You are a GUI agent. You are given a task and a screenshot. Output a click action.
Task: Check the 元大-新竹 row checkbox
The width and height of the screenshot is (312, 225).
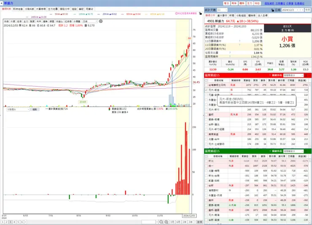click(206, 110)
